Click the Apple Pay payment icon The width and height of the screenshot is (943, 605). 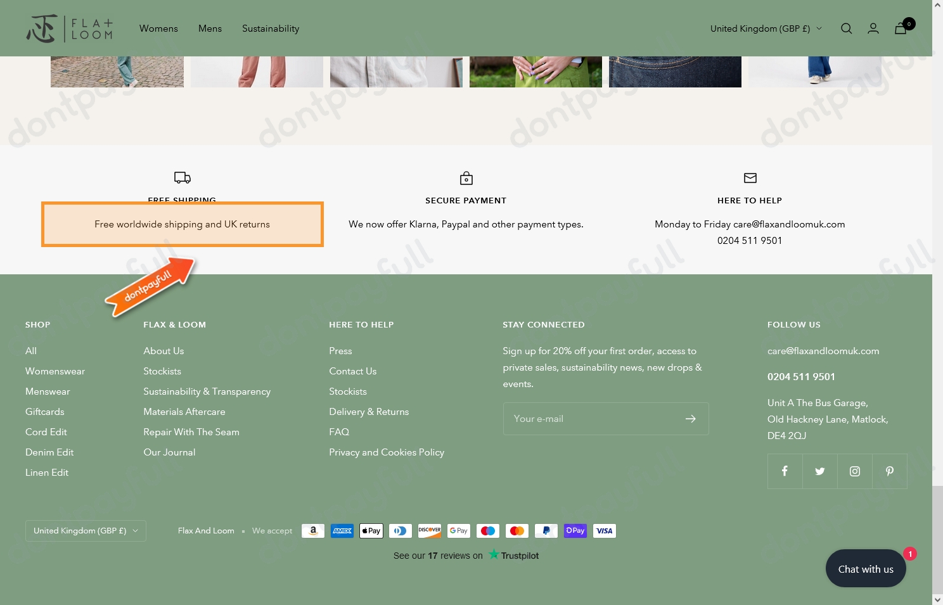tap(371, 531)
